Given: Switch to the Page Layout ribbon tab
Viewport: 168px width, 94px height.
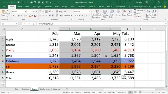Looking at the screenshot, I should [37, 7].
